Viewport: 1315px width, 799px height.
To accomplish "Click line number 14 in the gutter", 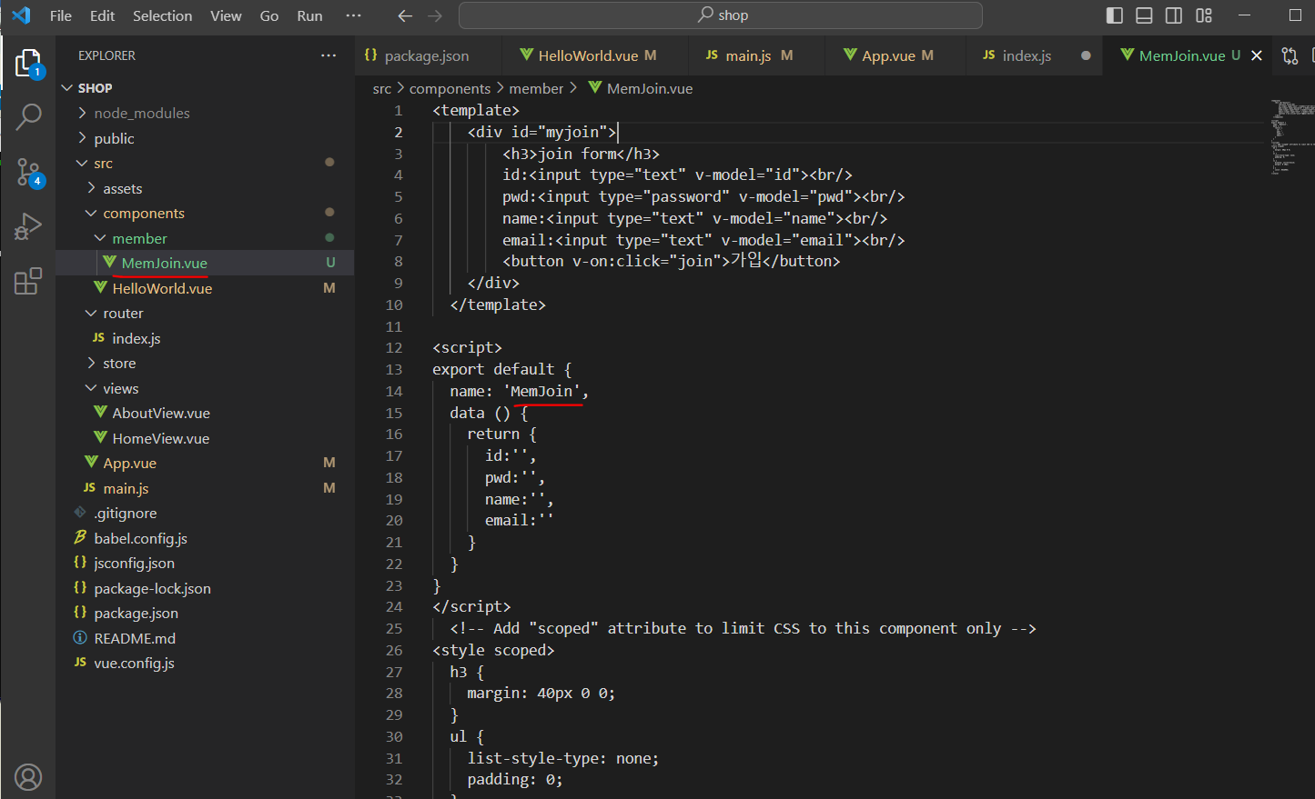I will 393,391.
